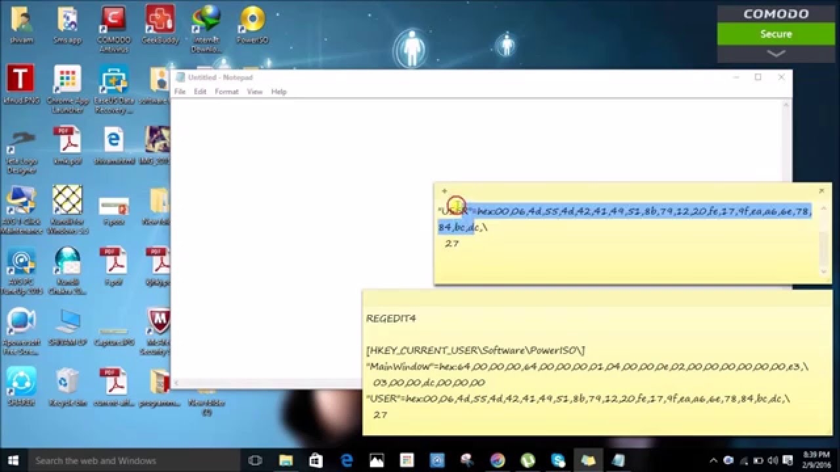840x472 pixels.
Task: Maximize the Notepad window
Action: point(758,77)
